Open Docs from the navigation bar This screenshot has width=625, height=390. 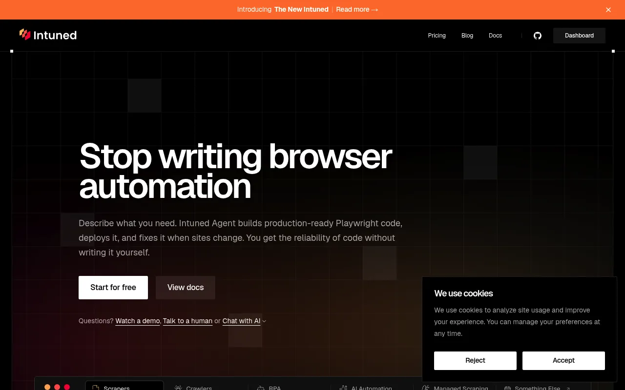(x=495, y=36)
